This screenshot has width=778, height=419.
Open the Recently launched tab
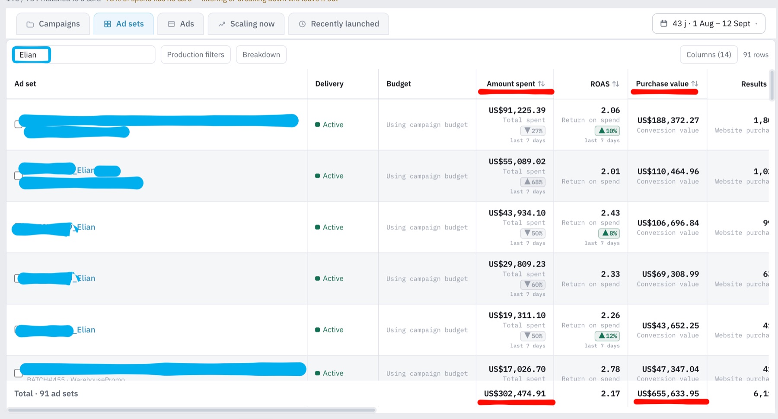pos(338,24)
